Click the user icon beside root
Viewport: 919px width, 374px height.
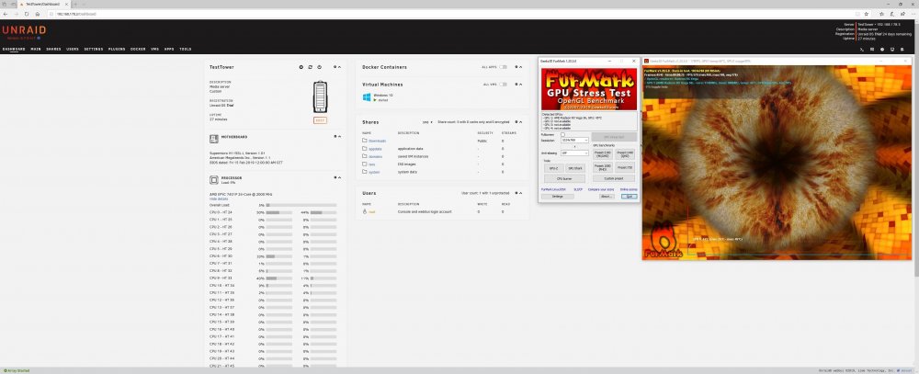click(x=365, y=211)
